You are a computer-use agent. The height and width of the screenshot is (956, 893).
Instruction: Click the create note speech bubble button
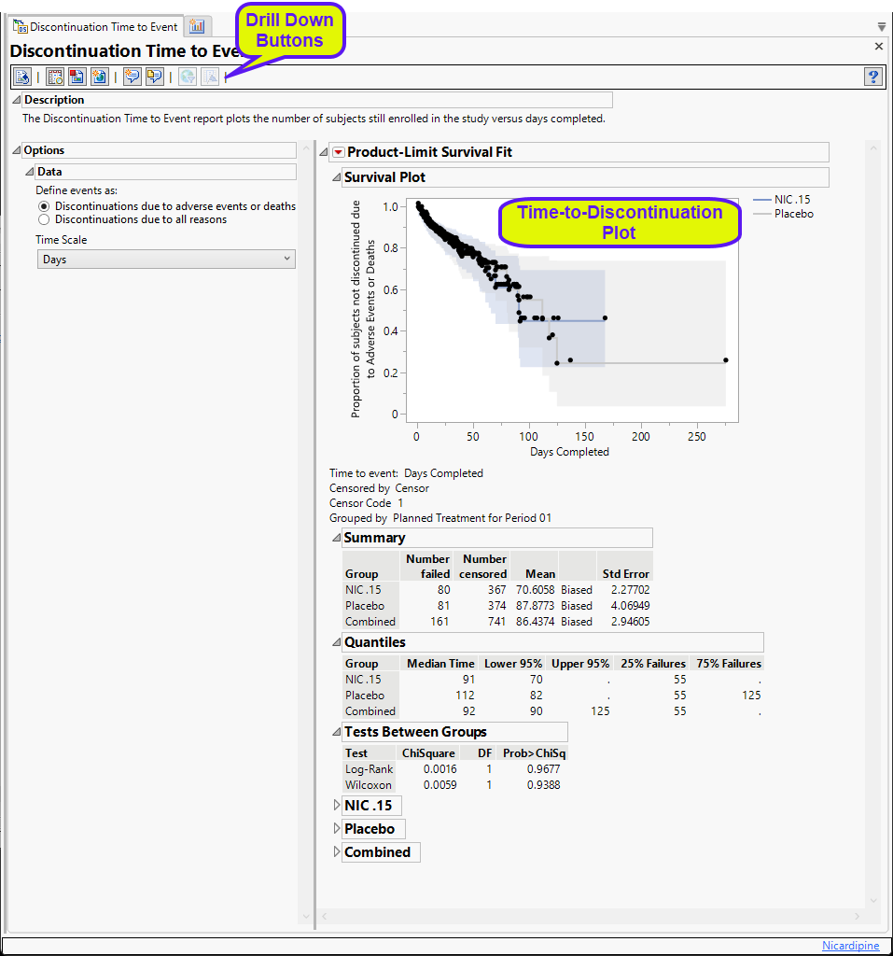click(x=132, y=77)
